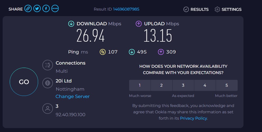This screenshot has width=262, height=132.
Task: Click the Connections multi-arrows icon
Action: click(x=48, y=65)
